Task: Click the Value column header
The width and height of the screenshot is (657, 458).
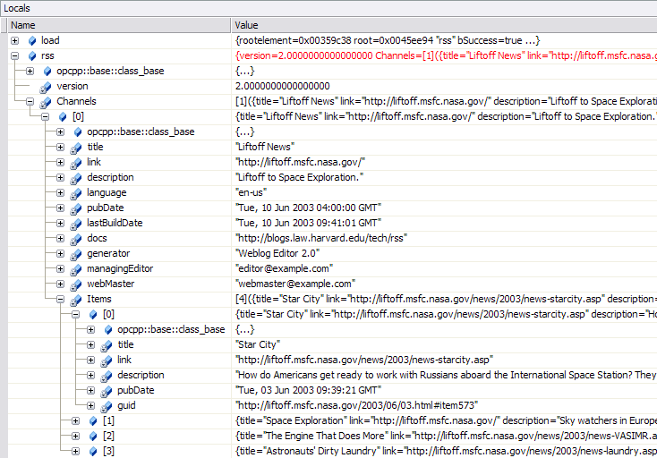Action: (443, 25)
